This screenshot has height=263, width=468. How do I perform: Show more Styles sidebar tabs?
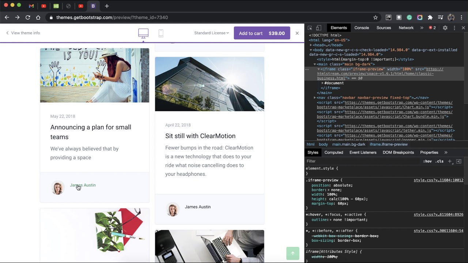click(446, 152)
